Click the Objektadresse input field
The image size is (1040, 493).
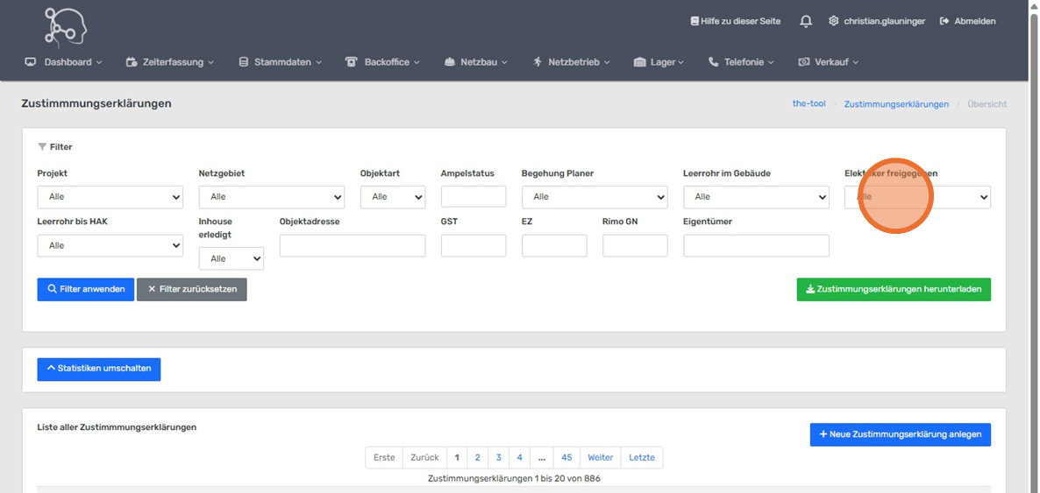coord(352,246)
